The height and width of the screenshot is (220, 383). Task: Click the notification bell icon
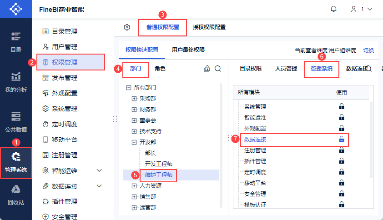[333, 9]
